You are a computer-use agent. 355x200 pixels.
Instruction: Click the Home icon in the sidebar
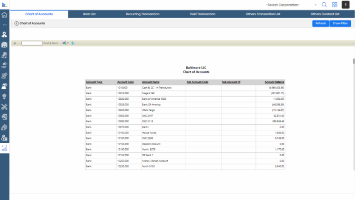[x=4, y=14]
